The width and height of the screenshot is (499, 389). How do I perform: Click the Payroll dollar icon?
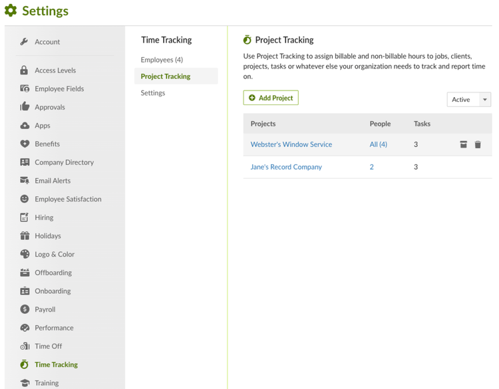pos(25,309)
